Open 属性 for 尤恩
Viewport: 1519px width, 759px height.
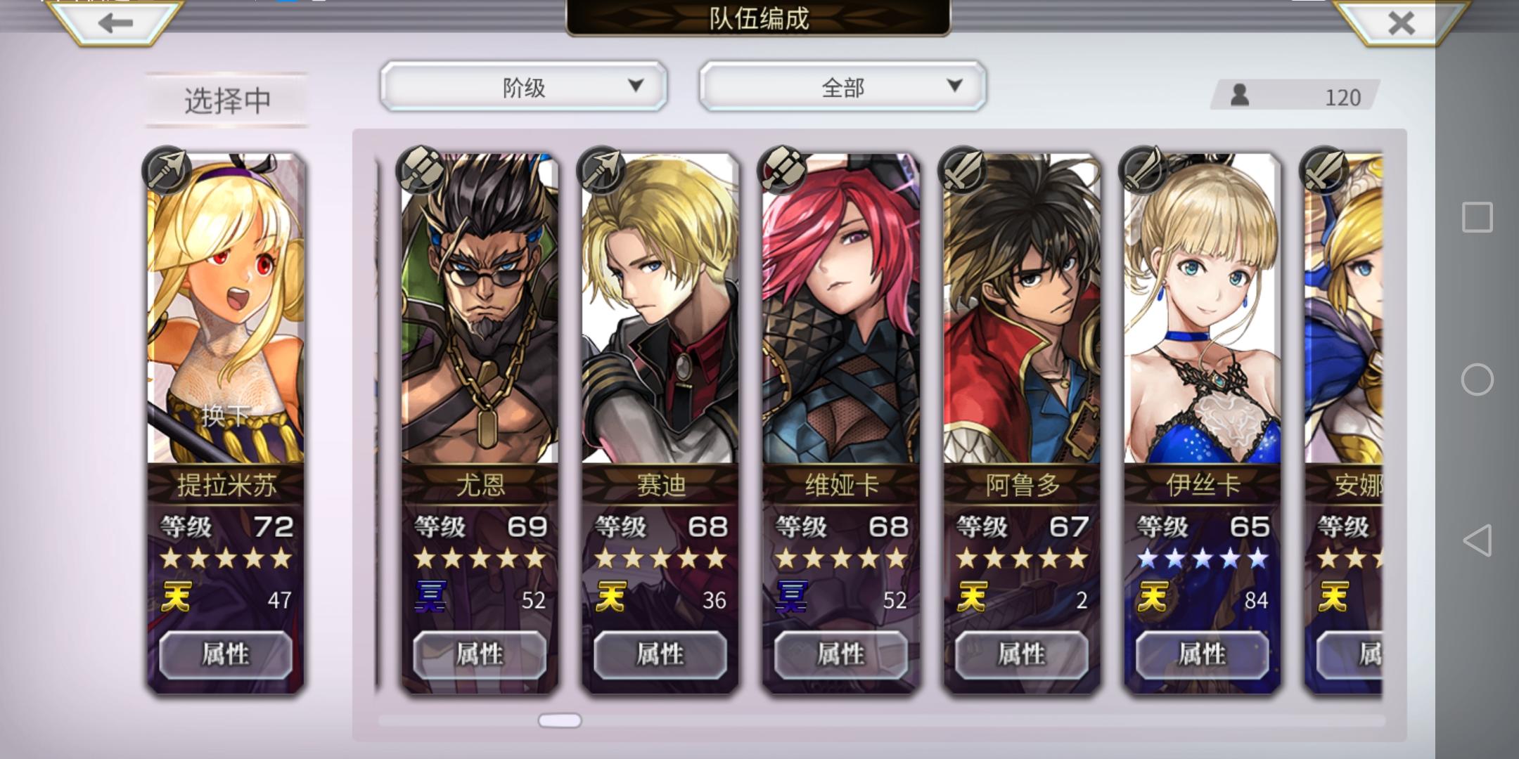pos(480,654)
